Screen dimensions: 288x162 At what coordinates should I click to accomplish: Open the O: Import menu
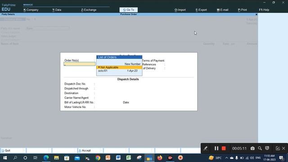180,10
